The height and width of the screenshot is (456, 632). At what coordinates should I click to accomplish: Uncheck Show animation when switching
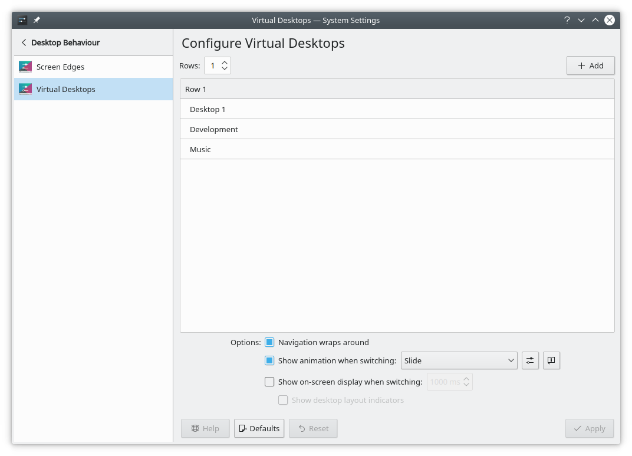point(269,360)
